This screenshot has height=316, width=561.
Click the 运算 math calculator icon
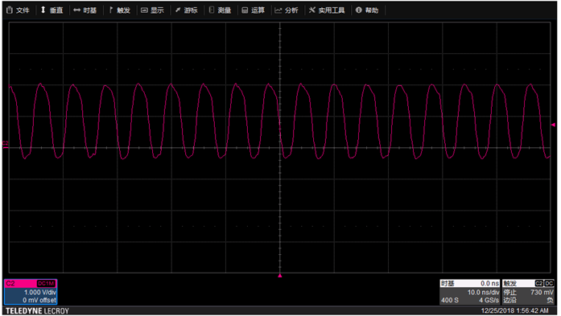245,10
